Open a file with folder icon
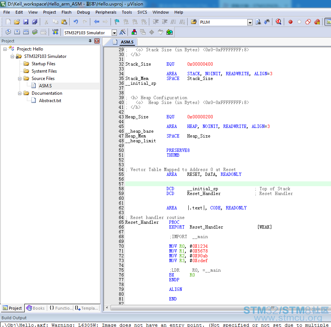Screen dimensions: 331x327 click(x=17, y=22)
